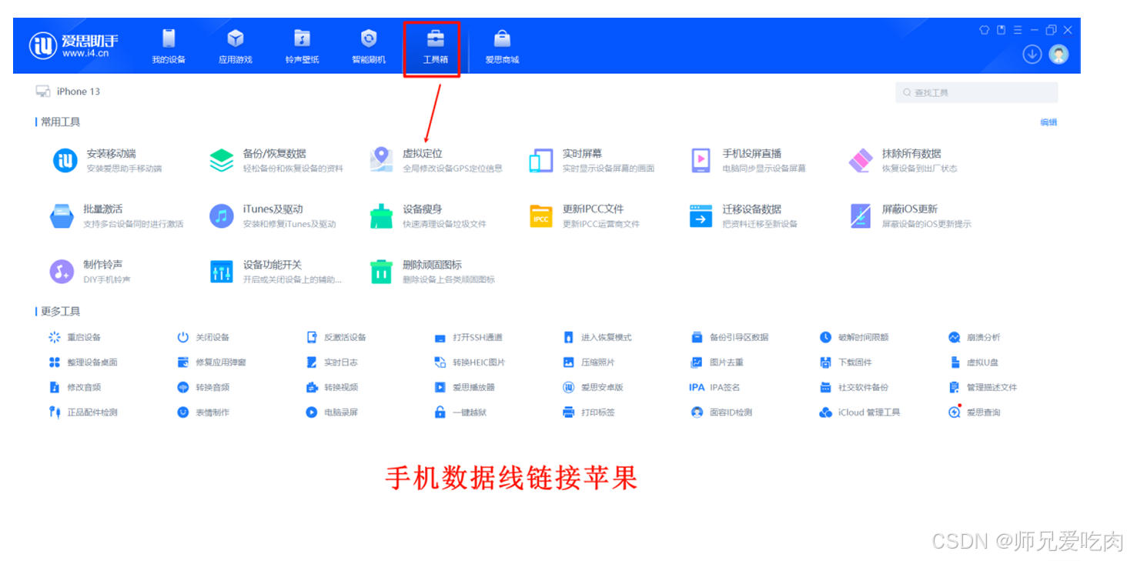Viewport: 1127px width, 561px height.
Task: Open 屏蔽iOS更新 tool
Action: coord(910,215)
